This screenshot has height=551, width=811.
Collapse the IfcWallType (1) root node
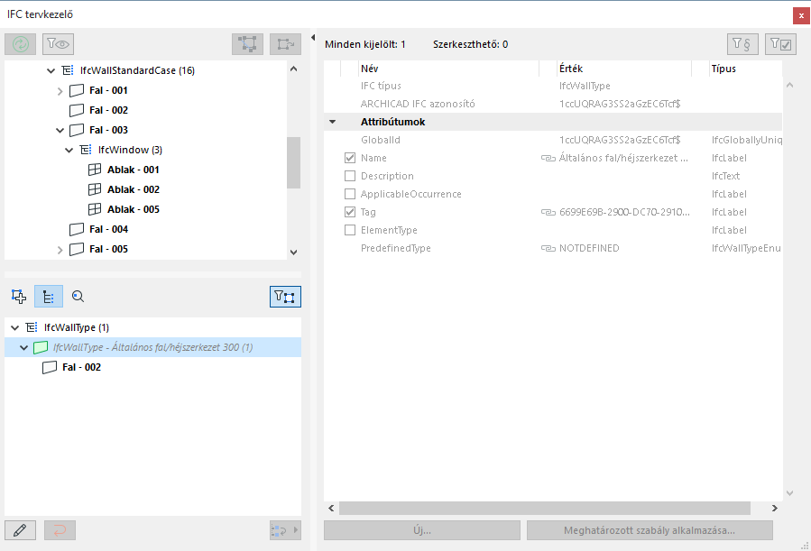point(15,327)
